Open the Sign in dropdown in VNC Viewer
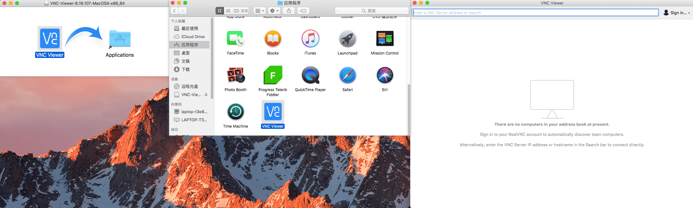 click(677, 13)
